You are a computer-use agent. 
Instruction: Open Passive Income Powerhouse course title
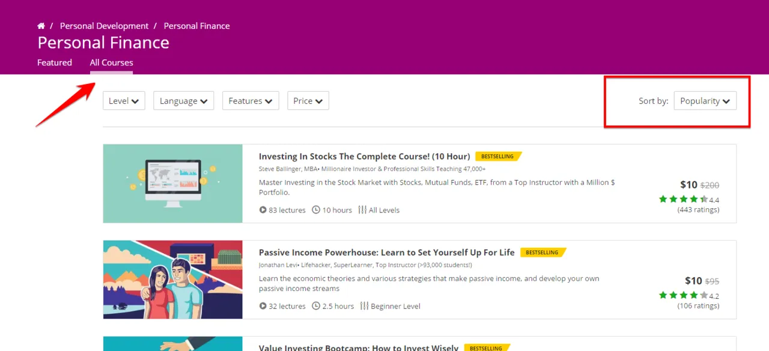[x=387, y=253]
